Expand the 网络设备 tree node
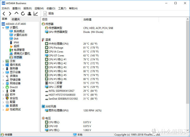The width and height of the screenshot is (190, 137). (x=3, y=84)
